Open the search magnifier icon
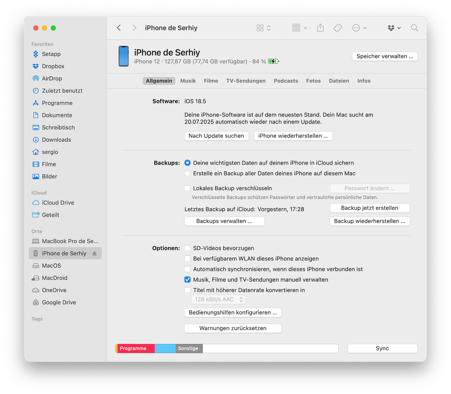 pyautogui.click(x=414, y=28)
